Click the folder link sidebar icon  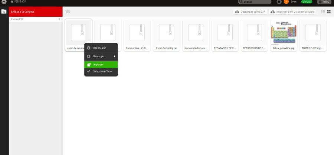4,12
